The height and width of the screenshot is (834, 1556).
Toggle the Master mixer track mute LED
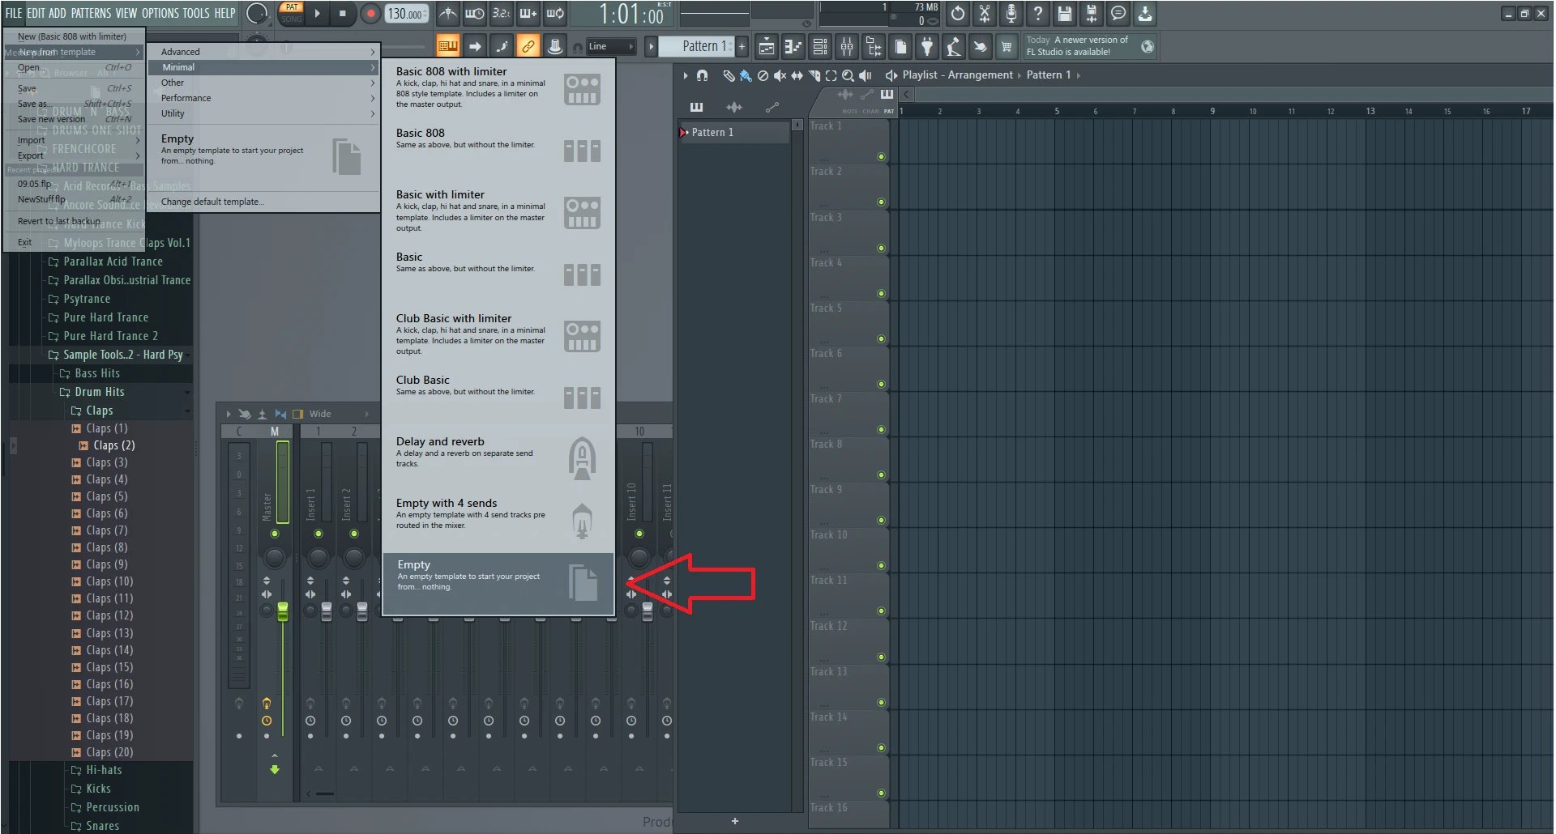[x=275, y=534]
